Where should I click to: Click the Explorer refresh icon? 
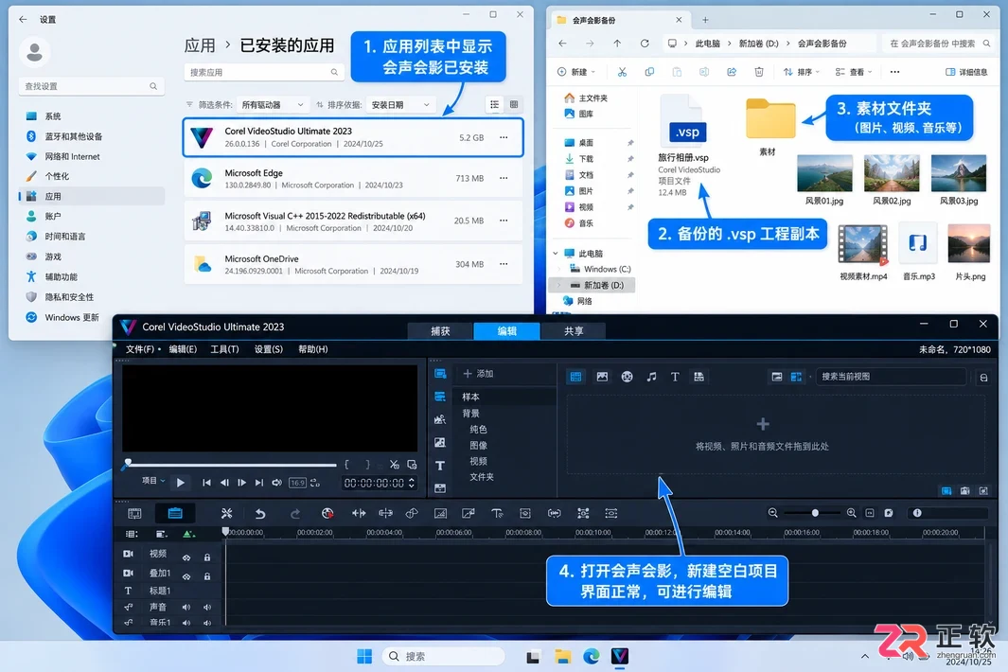(x=645, y=44)
